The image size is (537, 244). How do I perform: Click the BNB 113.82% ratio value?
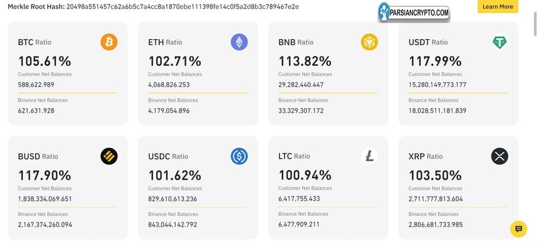click(x=305, y=61)
